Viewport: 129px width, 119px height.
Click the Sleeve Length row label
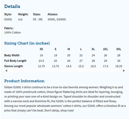(x=13, y=66)
